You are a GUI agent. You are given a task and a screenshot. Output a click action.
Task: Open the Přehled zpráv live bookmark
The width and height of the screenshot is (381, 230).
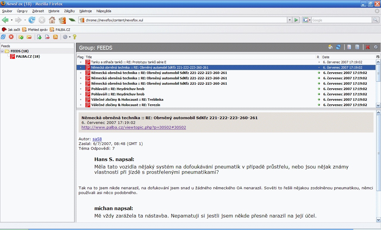[35, 29]
